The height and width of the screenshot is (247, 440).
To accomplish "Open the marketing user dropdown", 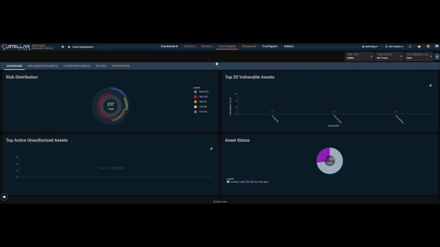I will coord(370,46).
